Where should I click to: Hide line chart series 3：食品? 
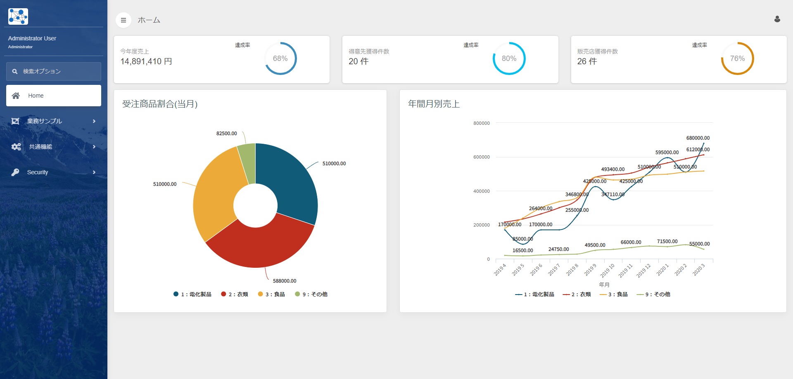[x=614, y=294]
